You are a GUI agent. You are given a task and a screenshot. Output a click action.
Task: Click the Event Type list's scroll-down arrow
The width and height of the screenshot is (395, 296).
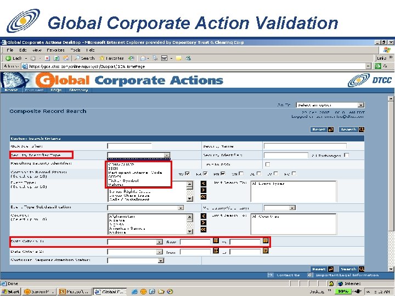point(190,199)
